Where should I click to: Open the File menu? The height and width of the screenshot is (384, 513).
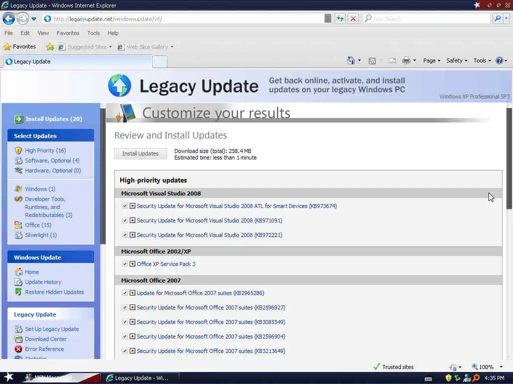[9, 33]
